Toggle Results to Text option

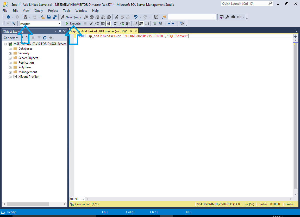tap(135, 23)
